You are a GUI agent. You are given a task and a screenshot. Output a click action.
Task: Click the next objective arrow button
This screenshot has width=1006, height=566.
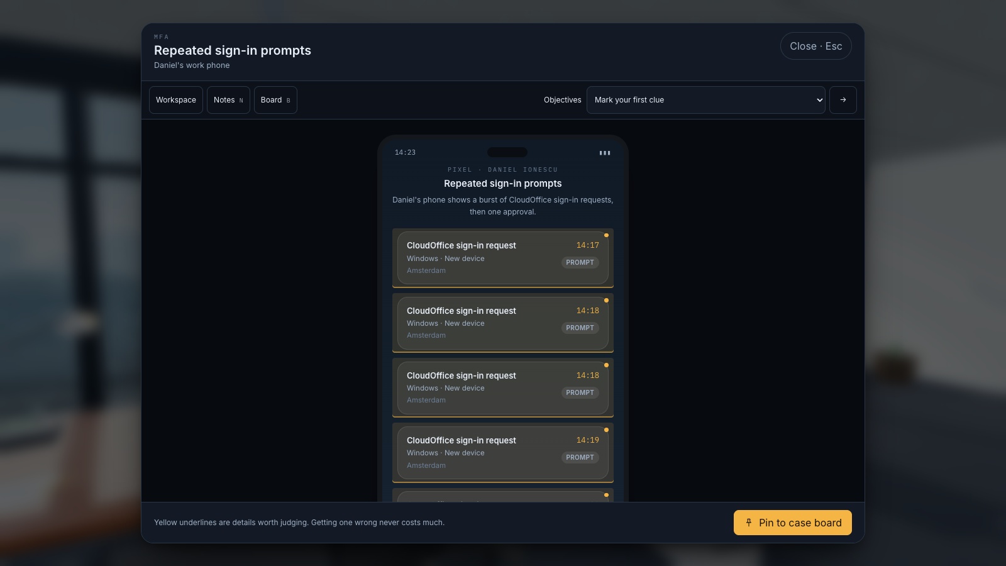click(843, 100)
